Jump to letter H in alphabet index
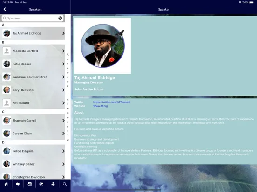This screenshot has height=192, width=257. click(68, 86)
